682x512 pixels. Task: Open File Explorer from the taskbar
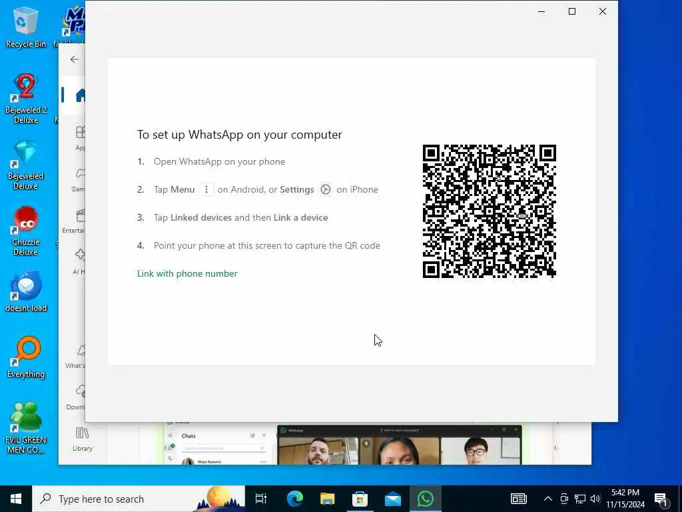click(327, 499)
